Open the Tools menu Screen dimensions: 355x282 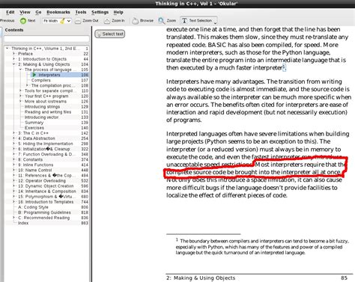(x=81, y=12)
